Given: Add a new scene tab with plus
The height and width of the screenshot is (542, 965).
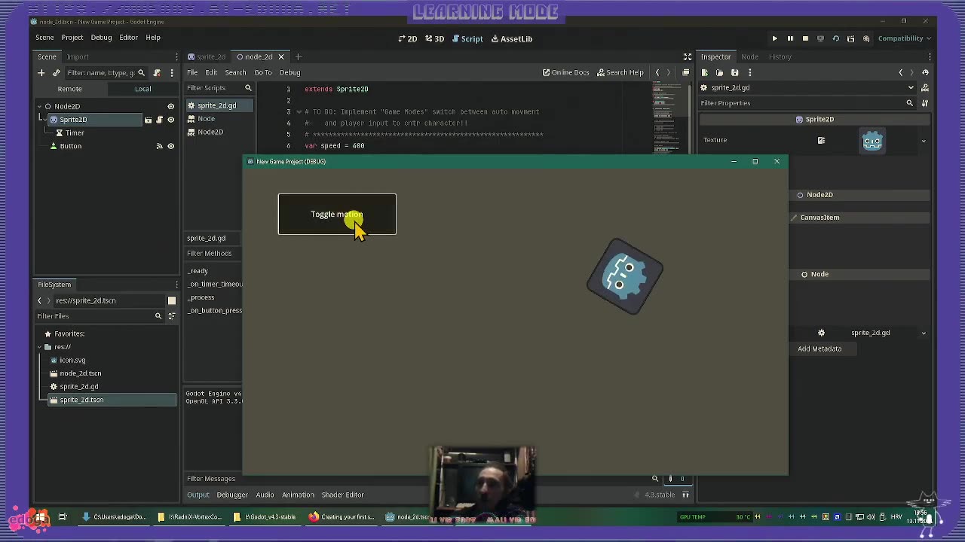Looking at the screenshot, I should click(298, 56).
